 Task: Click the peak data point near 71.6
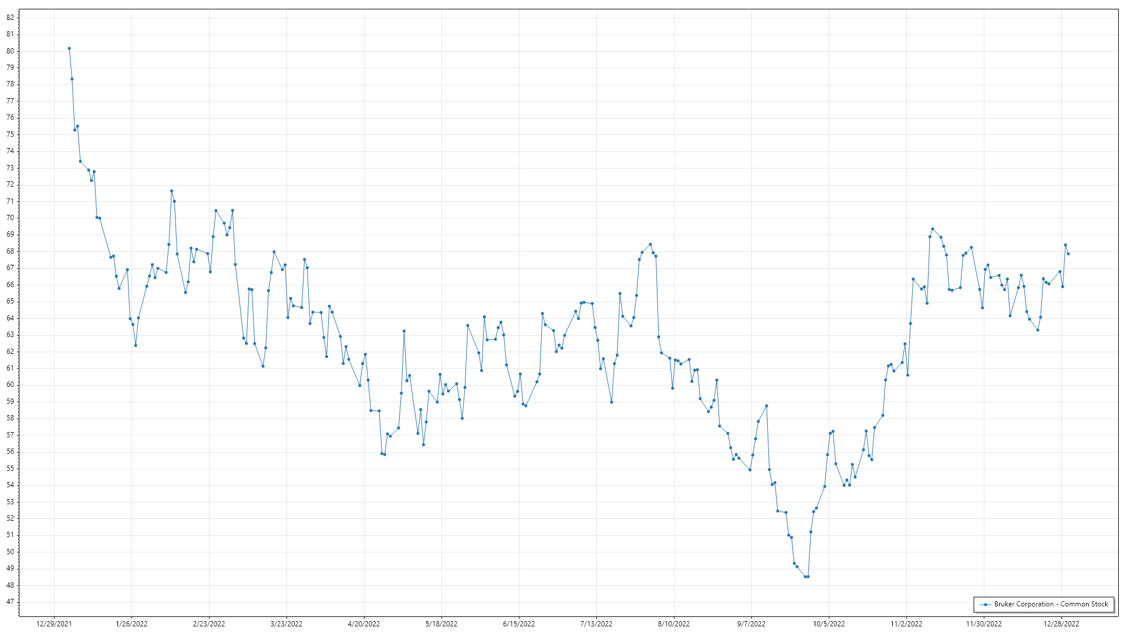click(x=171, y=191)
